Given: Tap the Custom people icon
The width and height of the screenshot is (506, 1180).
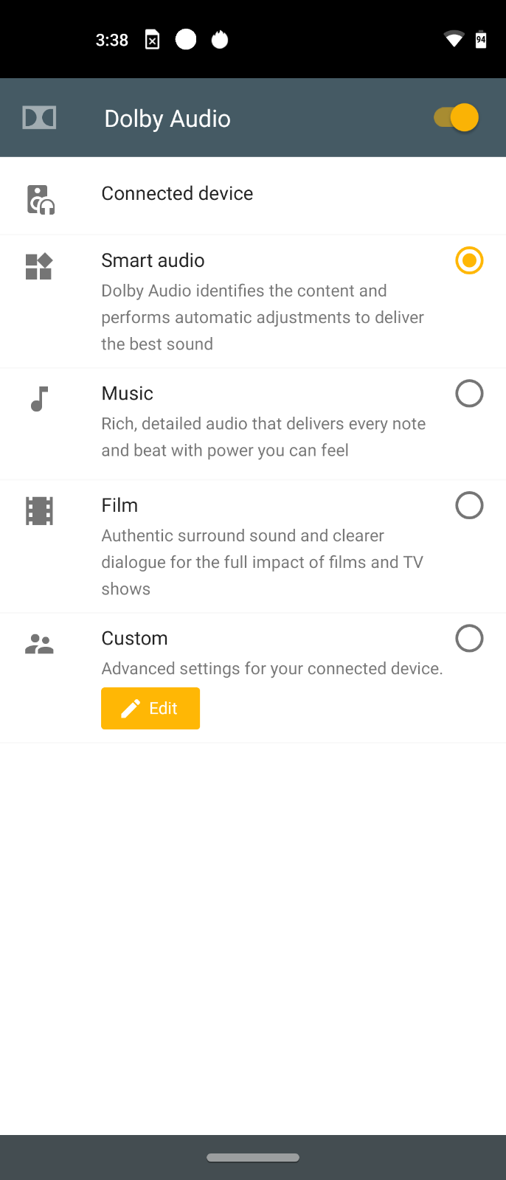Looking at the screenshot, I should [39, 645].
